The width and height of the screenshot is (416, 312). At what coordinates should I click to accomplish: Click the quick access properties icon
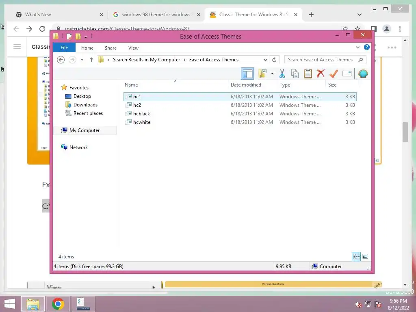69,36
